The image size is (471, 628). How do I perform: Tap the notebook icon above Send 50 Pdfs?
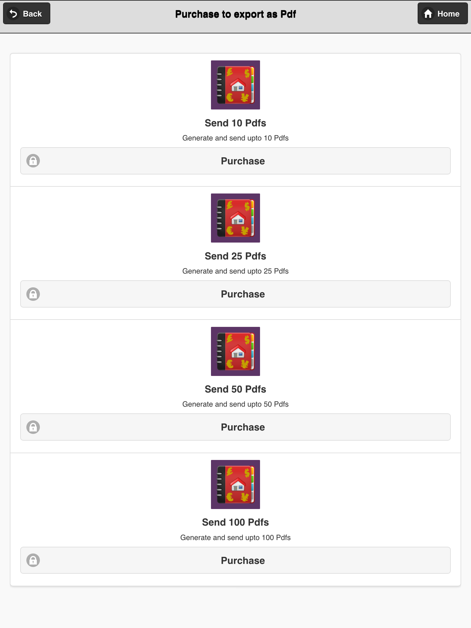(x=235, y=351)
